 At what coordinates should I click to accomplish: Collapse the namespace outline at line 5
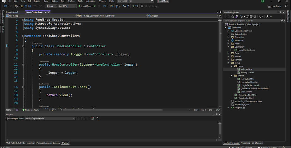point(23,36)
